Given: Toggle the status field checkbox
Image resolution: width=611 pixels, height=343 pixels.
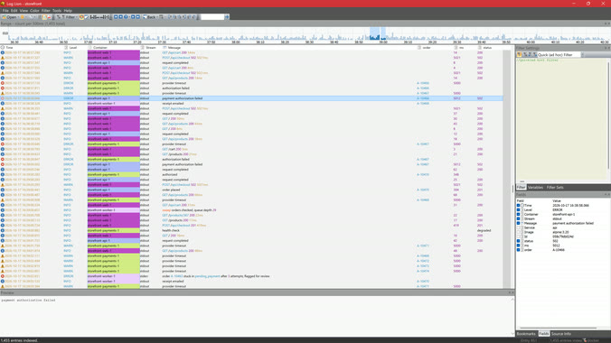Looking at the screenshot, I should tap(518, 241).
